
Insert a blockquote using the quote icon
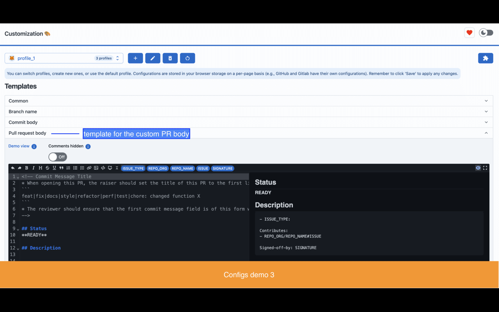tap(62, 168)
